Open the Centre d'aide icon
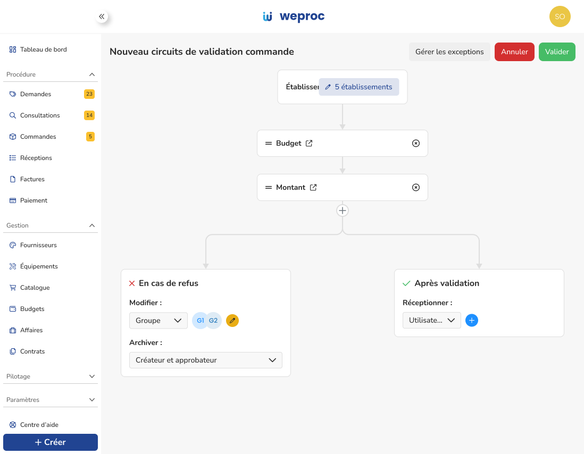The image size is (584, 454). point(13,424)
